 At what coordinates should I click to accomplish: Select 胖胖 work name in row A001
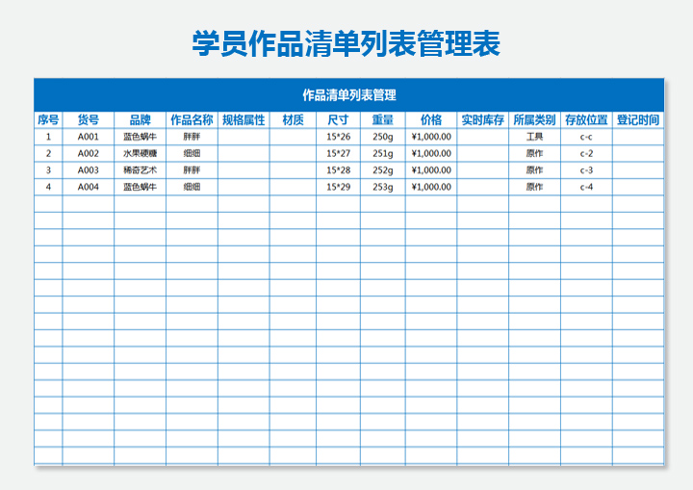tap(192, 137)
